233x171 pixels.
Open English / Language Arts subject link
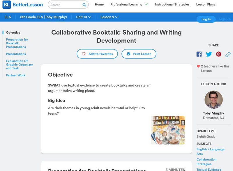(x=210, y=152)
